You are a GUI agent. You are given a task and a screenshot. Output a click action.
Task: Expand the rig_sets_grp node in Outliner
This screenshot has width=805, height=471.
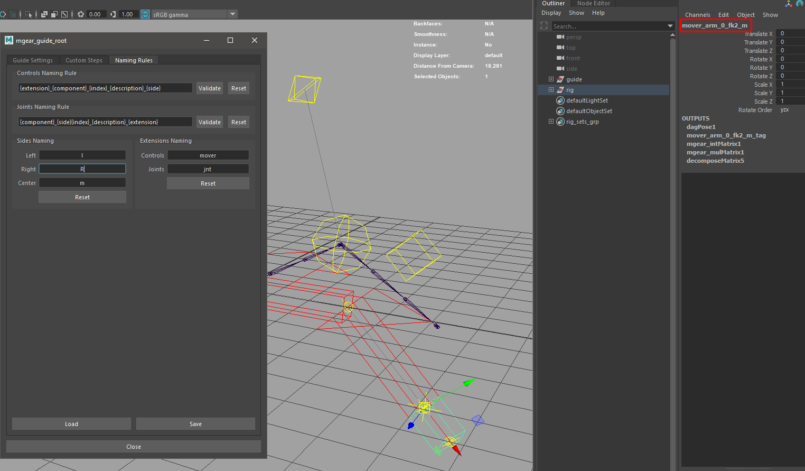pos(551,122)
